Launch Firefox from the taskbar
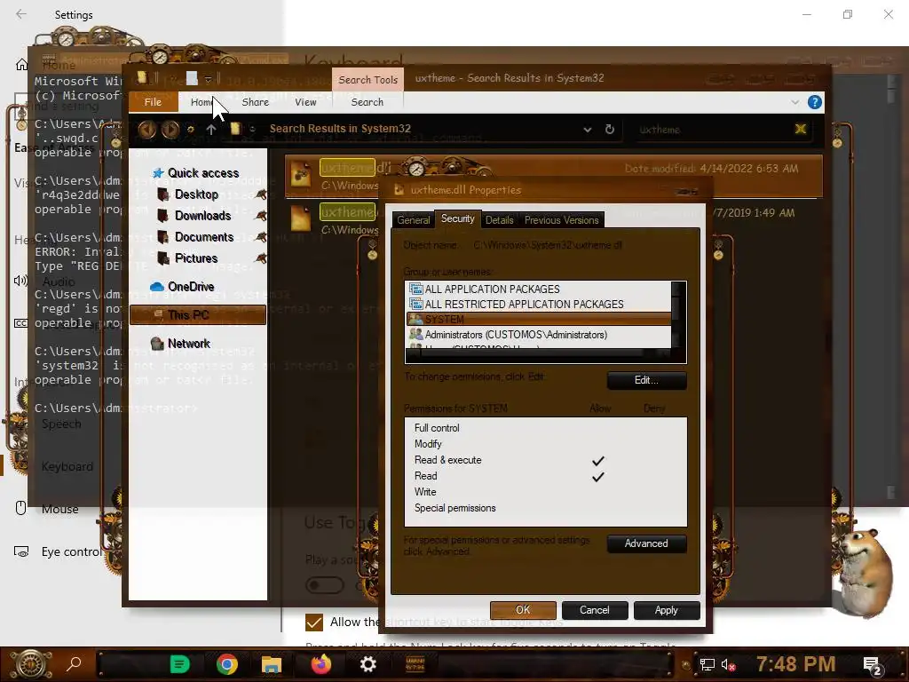 [320, 664]
